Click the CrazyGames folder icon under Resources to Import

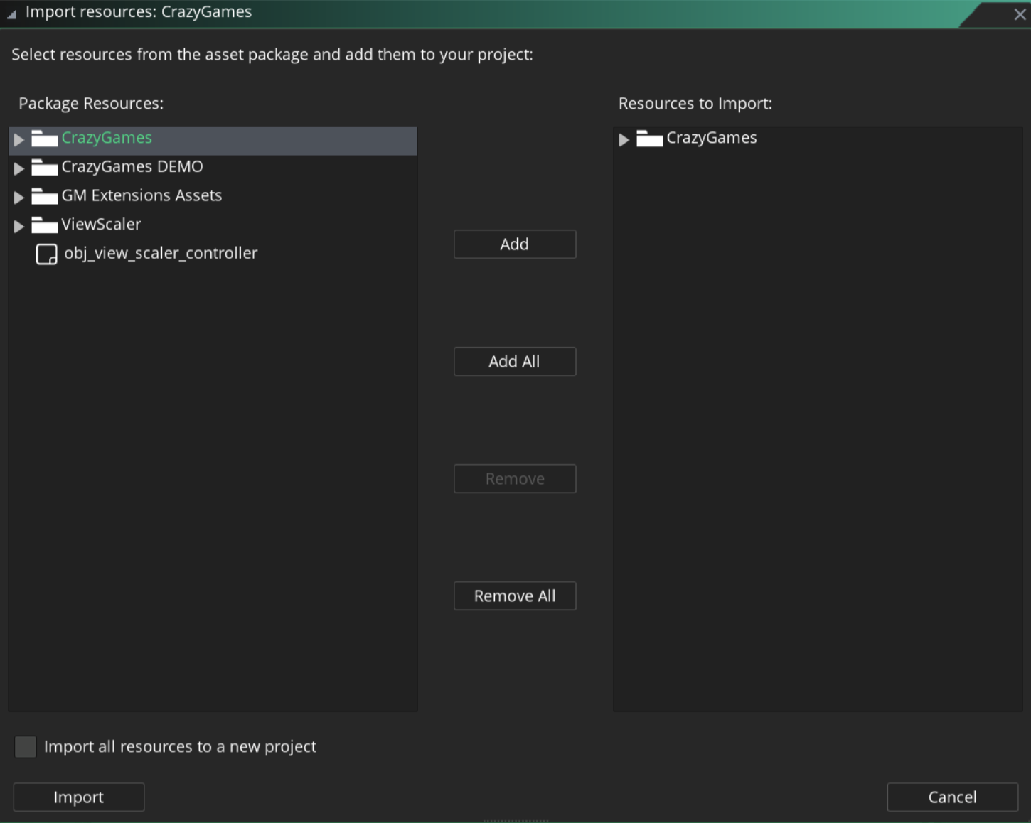click(x=649, y=140)
